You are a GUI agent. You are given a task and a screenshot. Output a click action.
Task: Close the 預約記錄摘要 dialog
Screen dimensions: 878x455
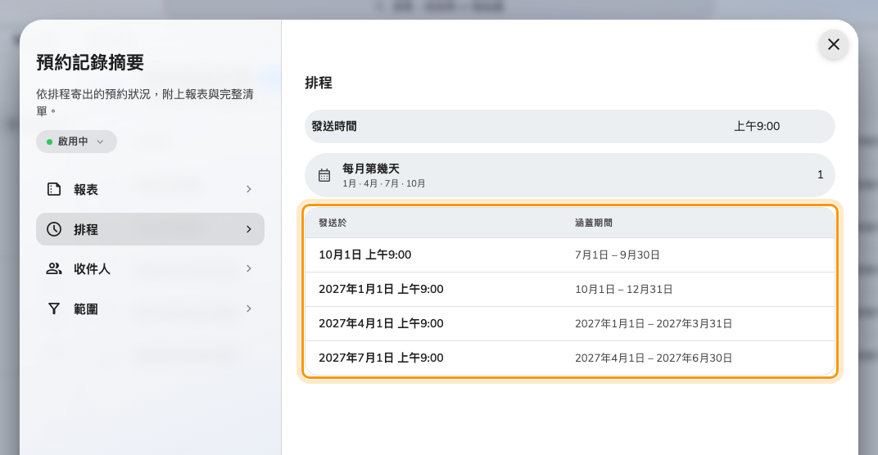coord(833,44)
